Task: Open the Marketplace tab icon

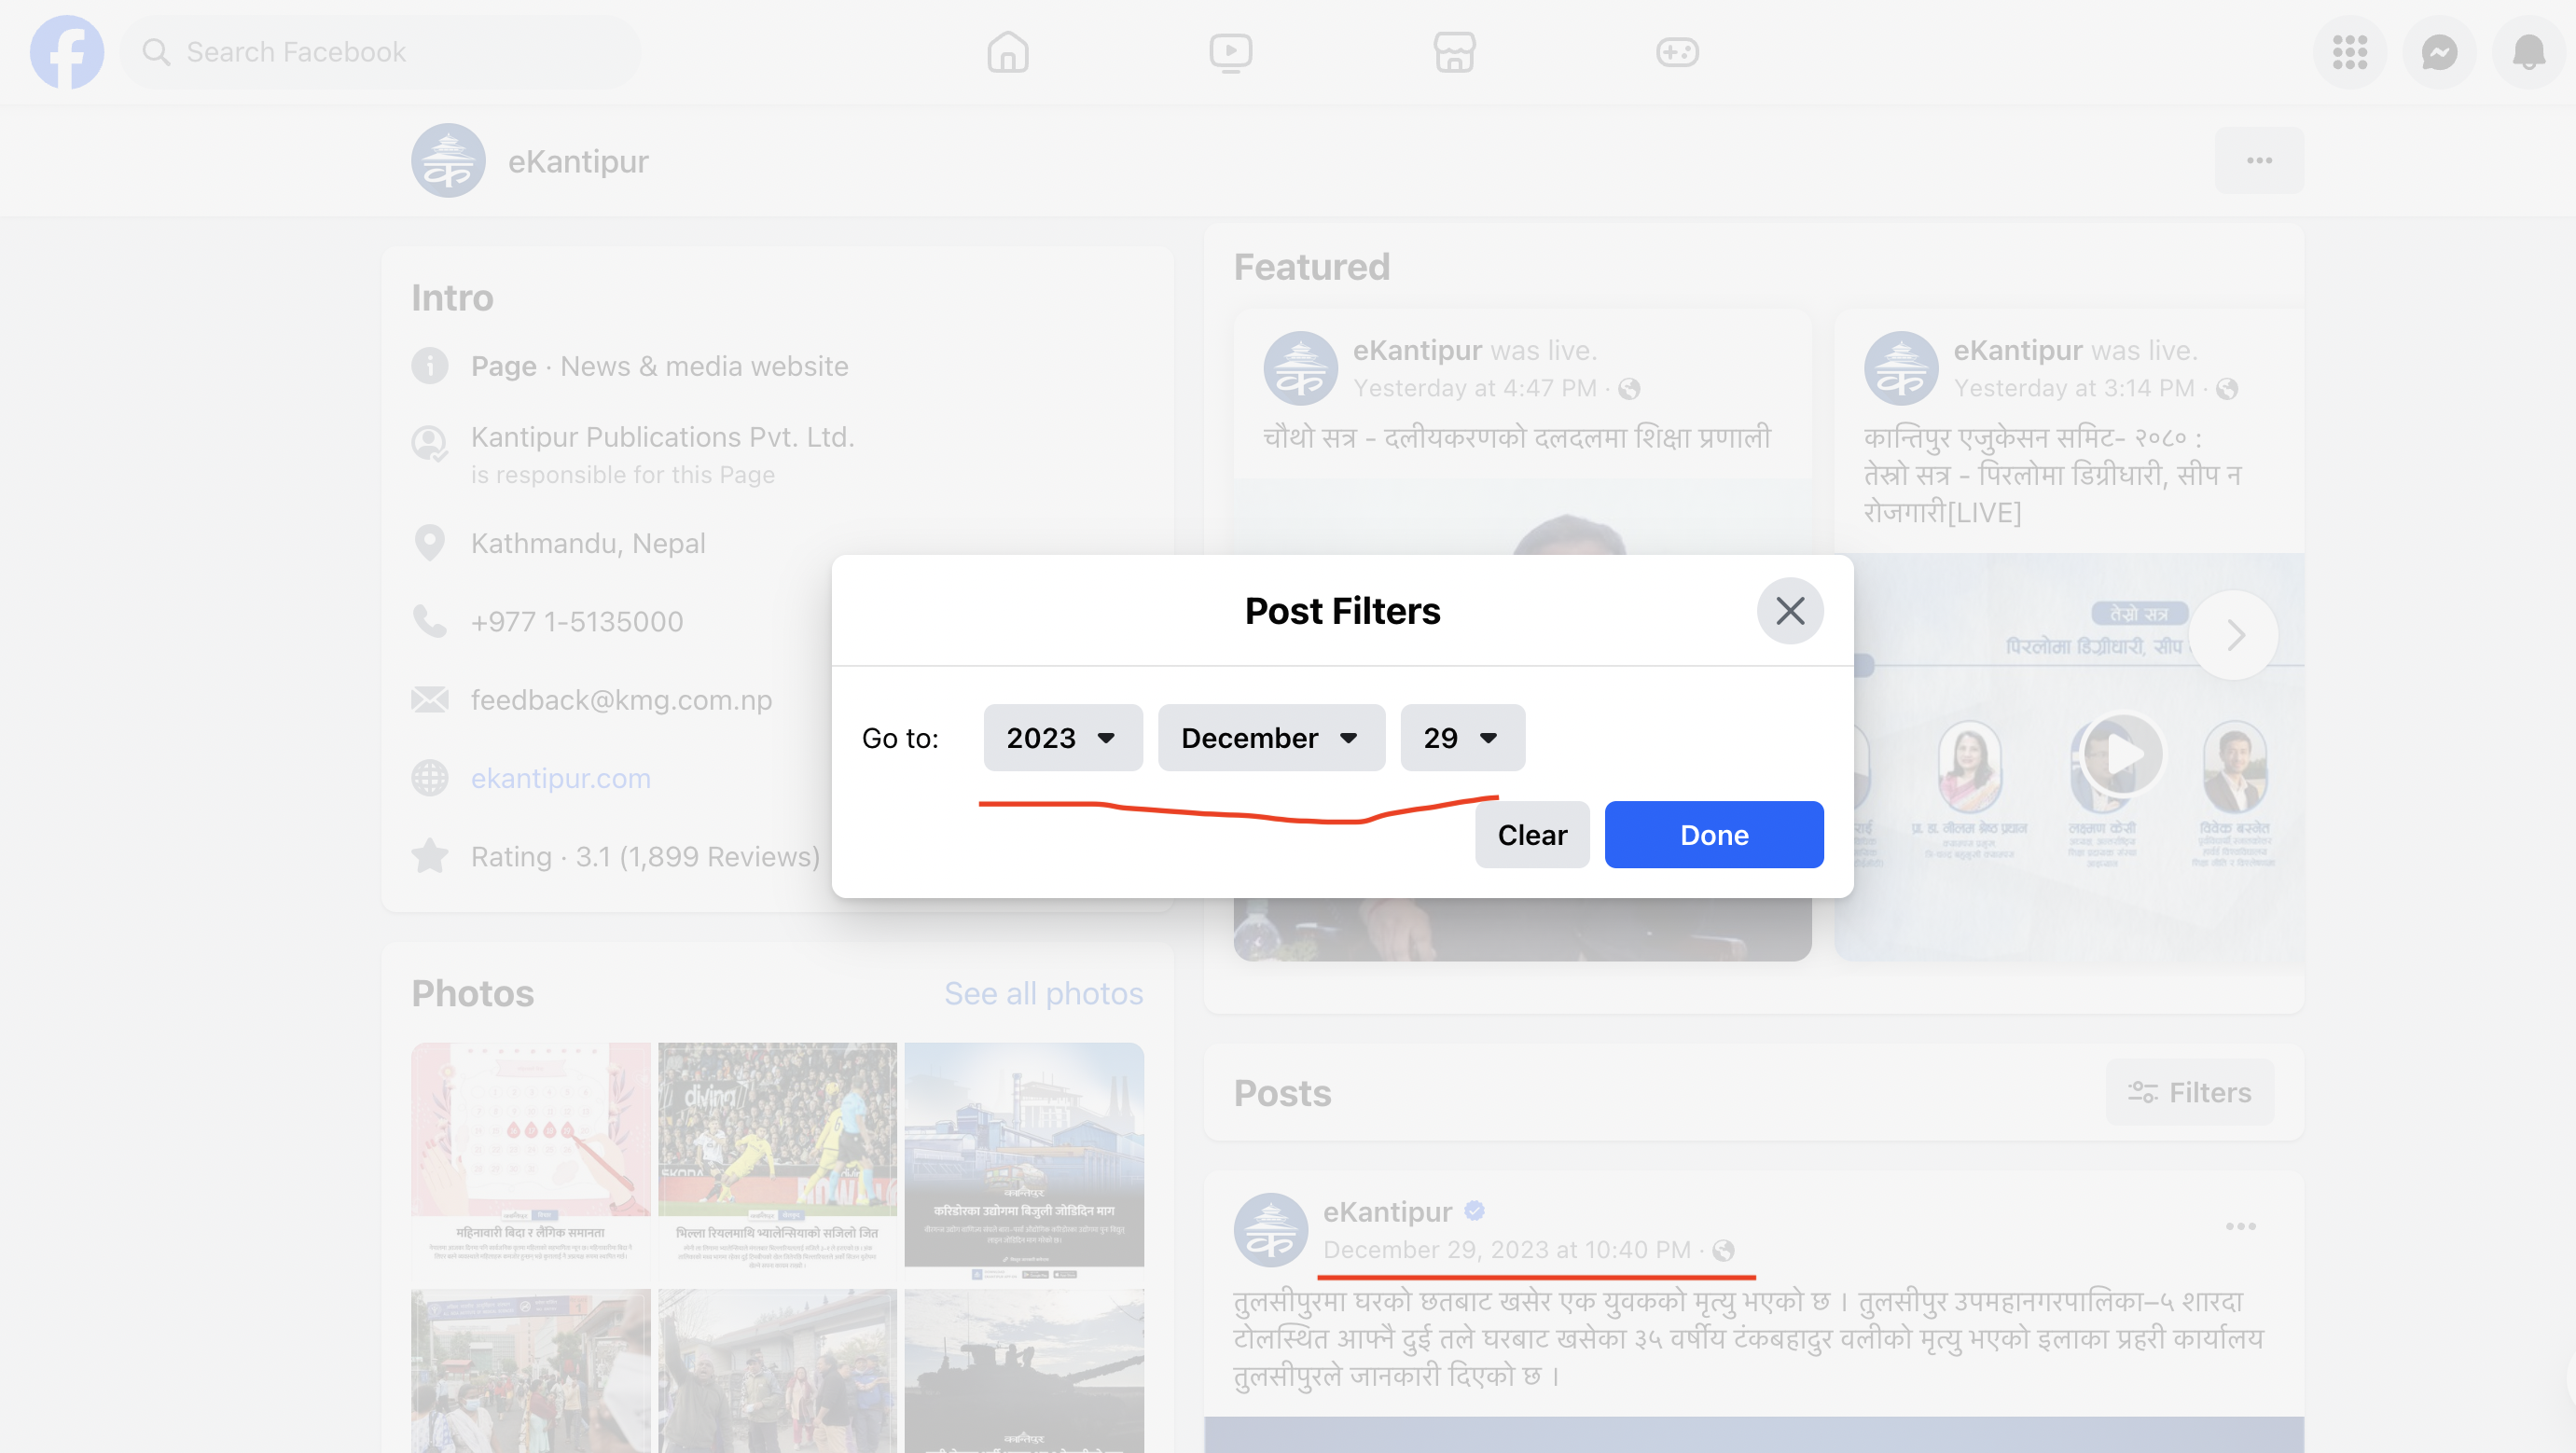Action: click(x=1454, y=52)
